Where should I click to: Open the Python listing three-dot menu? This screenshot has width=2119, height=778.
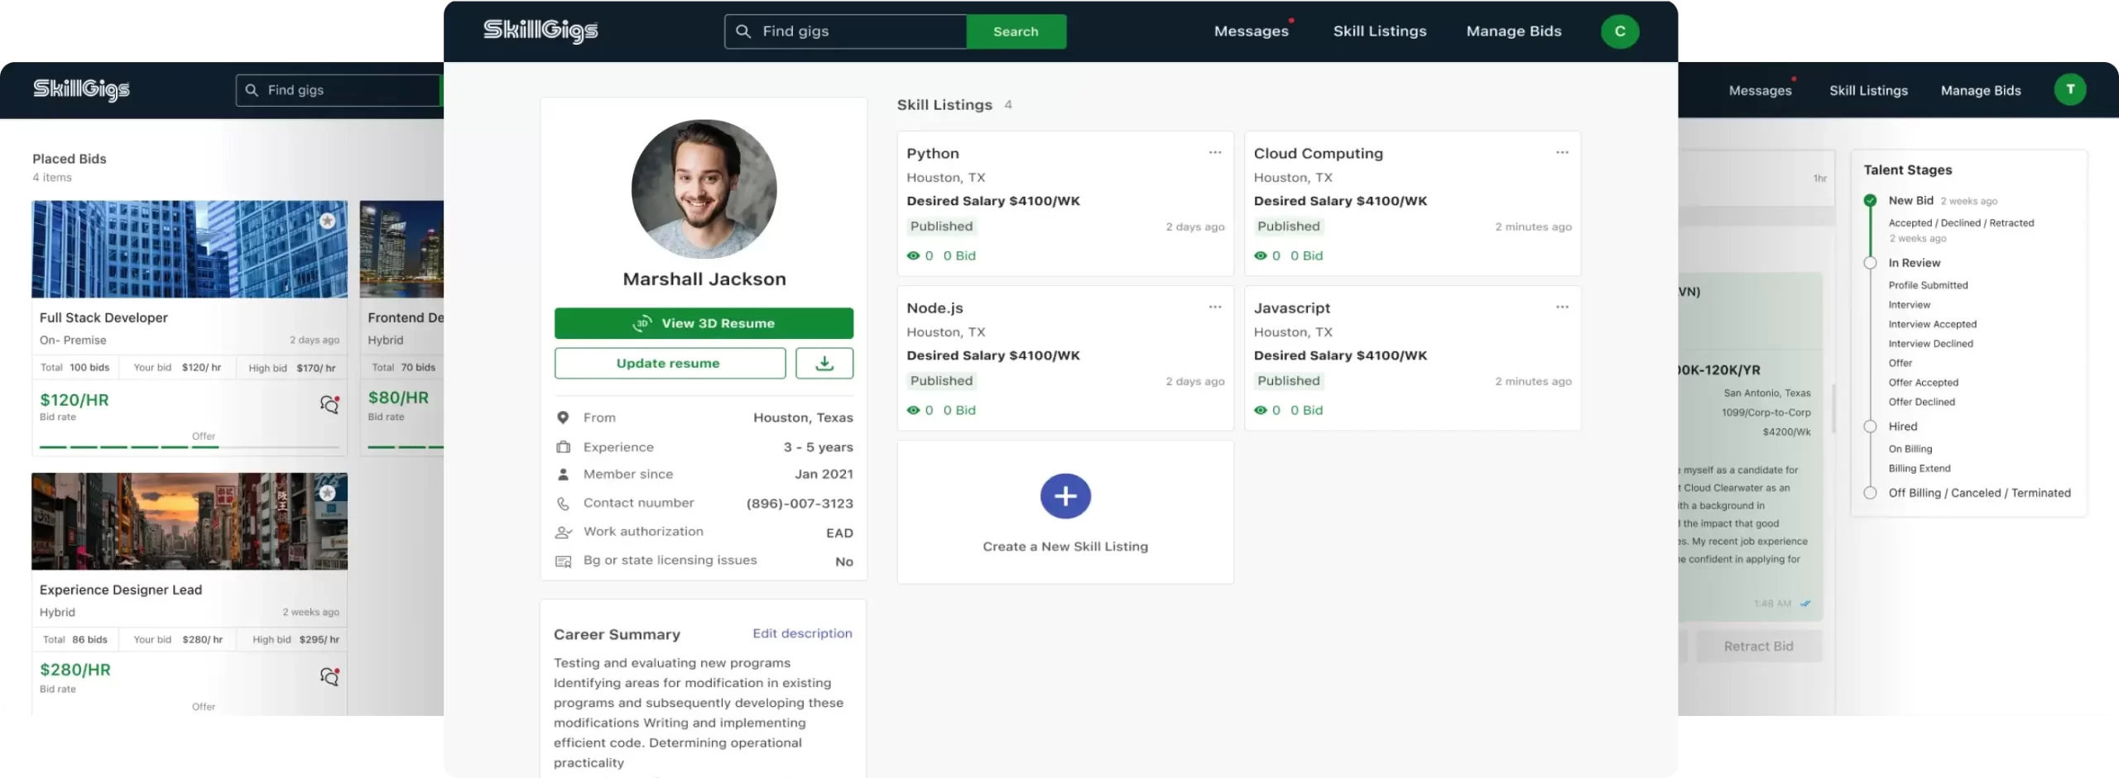(1214, 152)
